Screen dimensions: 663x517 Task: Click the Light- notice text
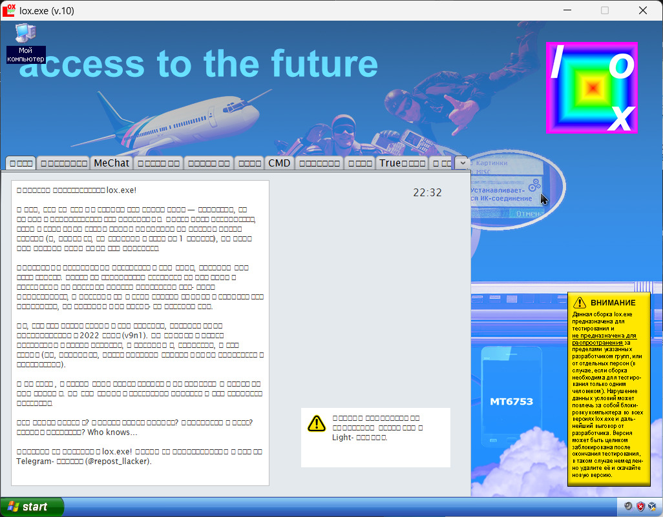point(377,427)
